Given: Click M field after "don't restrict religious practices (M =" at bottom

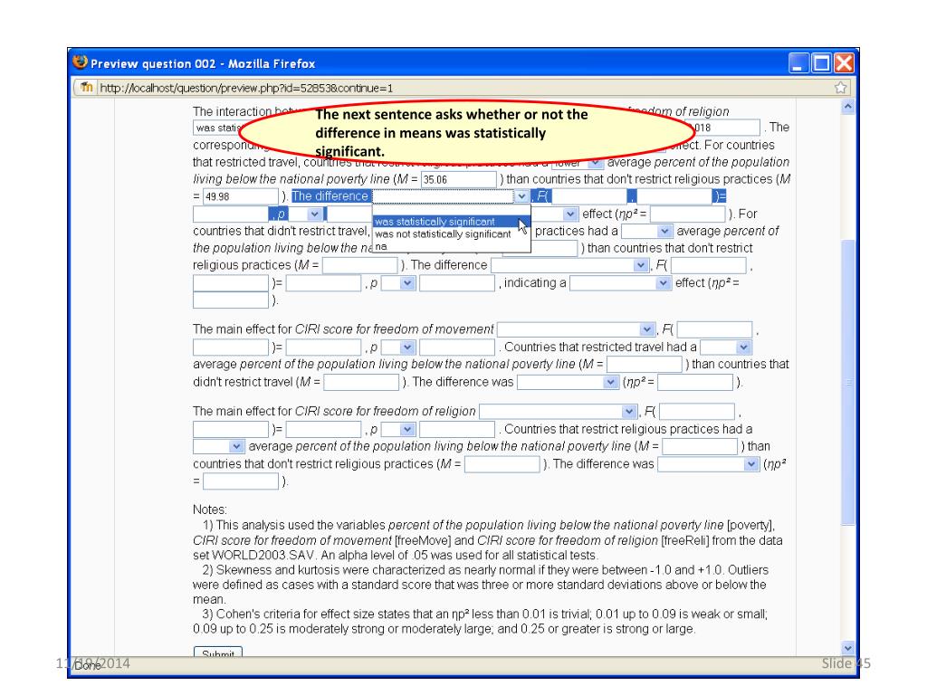Looking at the screenshot, I should pyautogui.click(x=502, y=464).
